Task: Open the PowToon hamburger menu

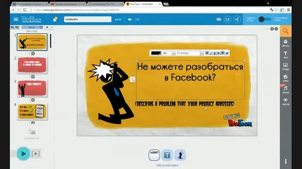Action: click(x=16, y=19)
